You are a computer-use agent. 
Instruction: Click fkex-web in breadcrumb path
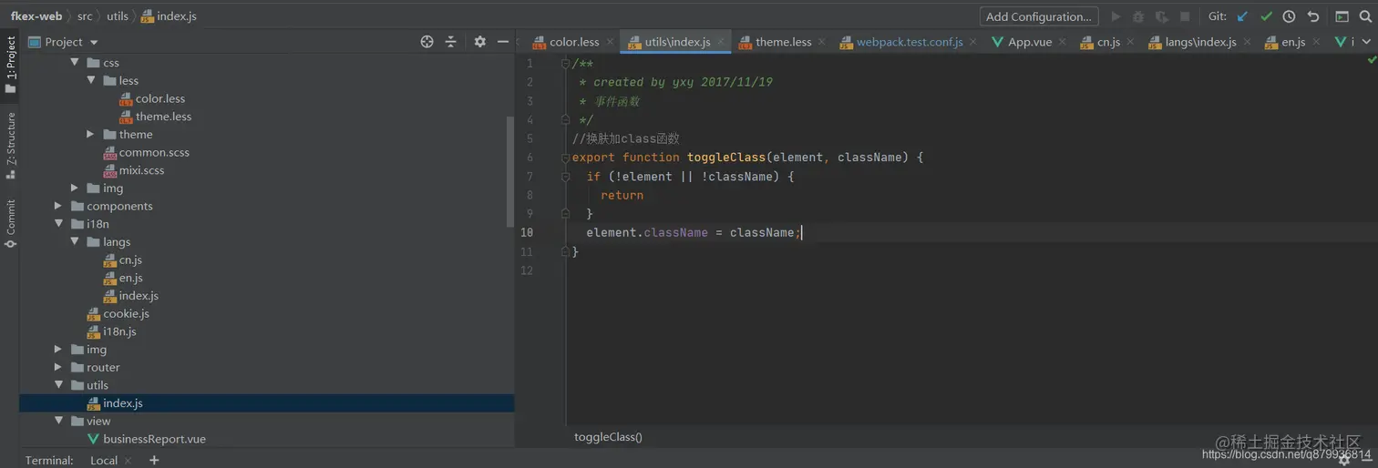36,16
